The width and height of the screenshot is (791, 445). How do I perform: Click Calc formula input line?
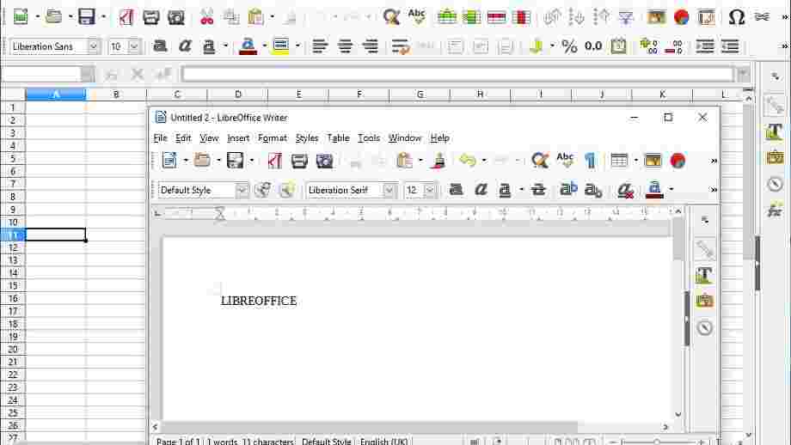coord(457,75)
